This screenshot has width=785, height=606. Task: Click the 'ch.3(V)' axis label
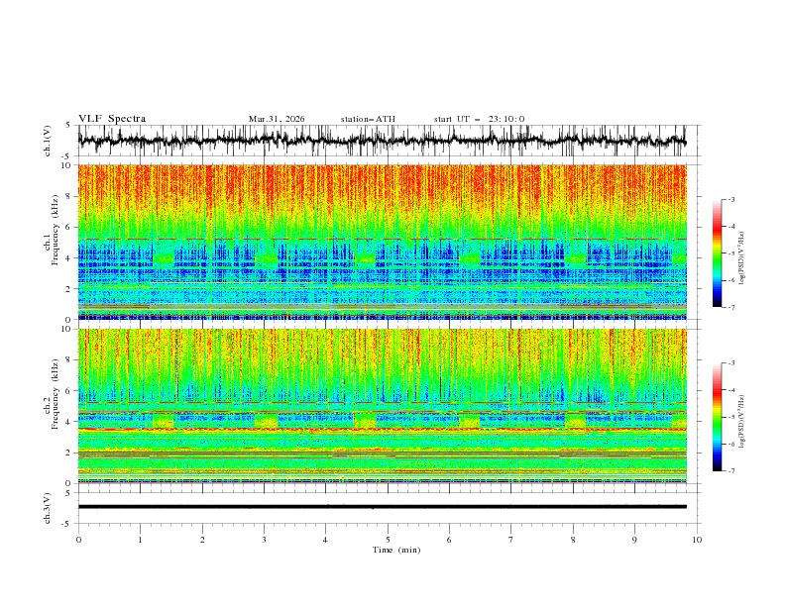point(48,508)
